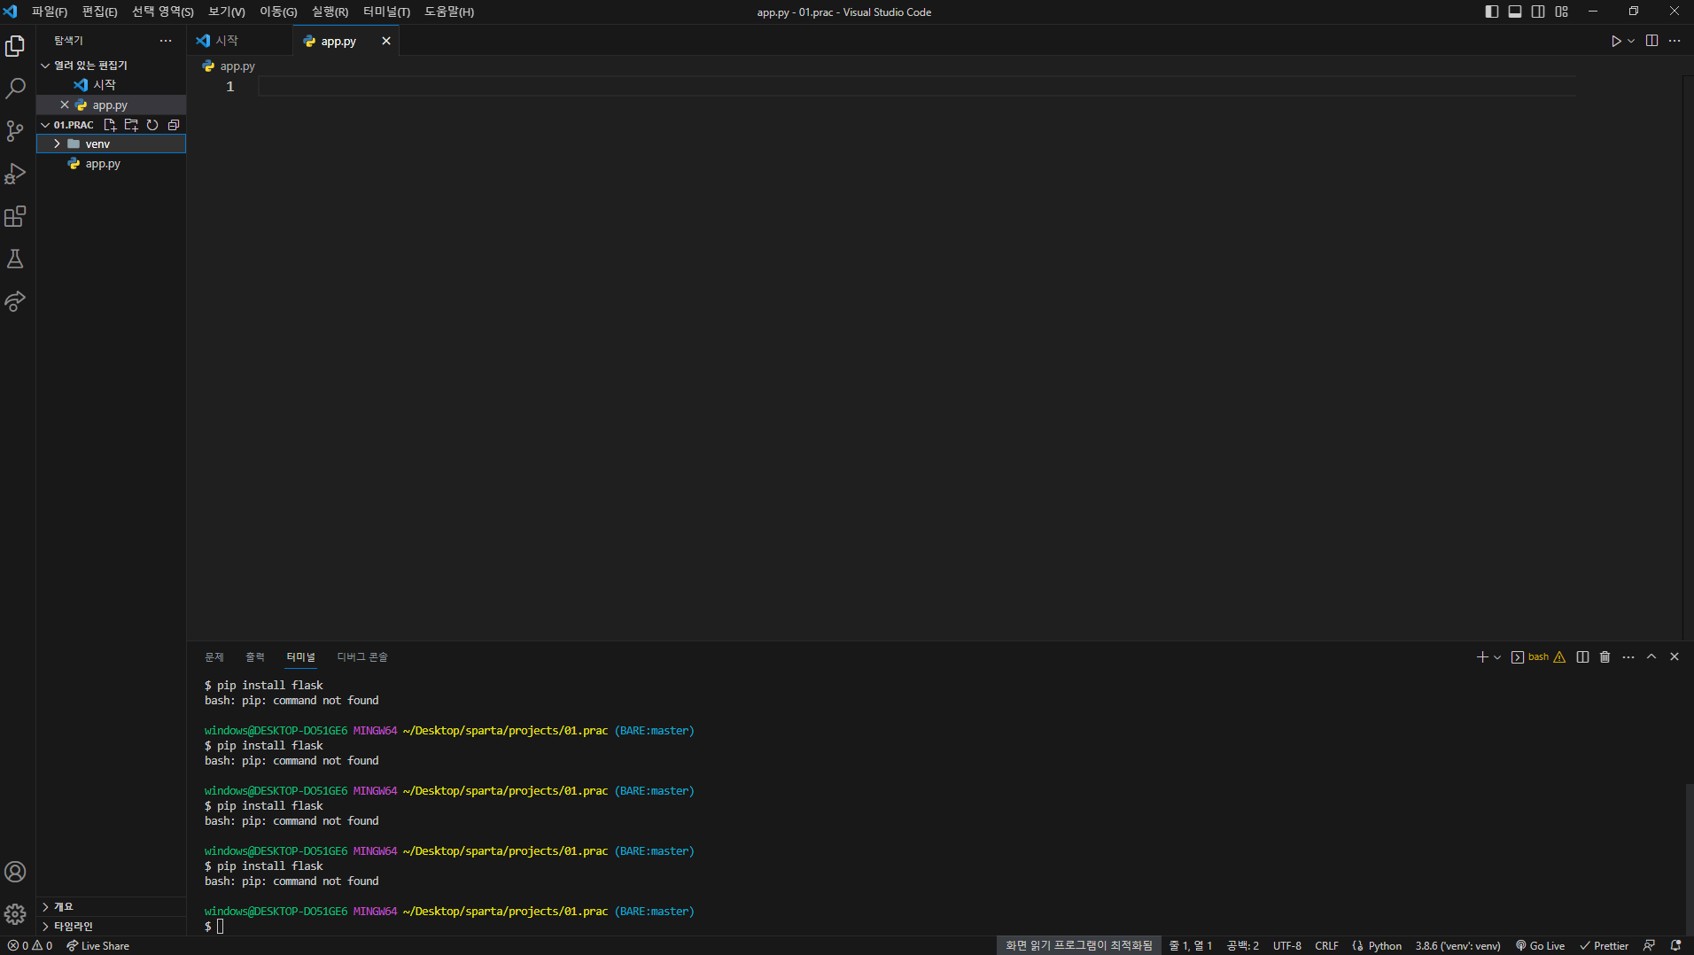Close the app.py editor tab
The width and height of the screenshot is (1694, 955).
[386, 41]
